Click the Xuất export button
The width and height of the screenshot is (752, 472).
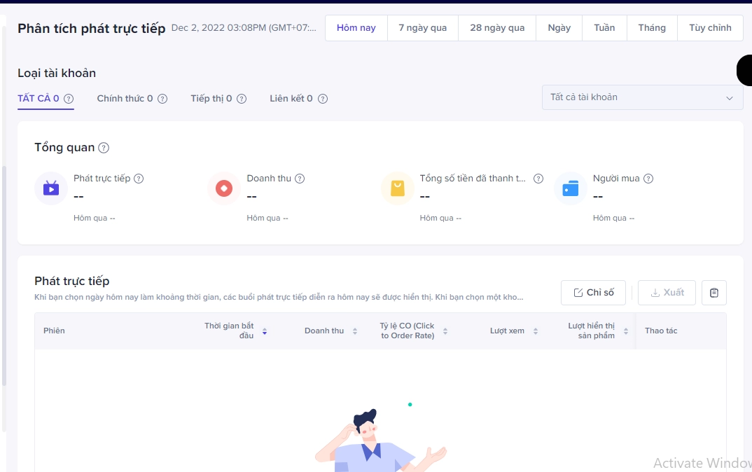667,293
